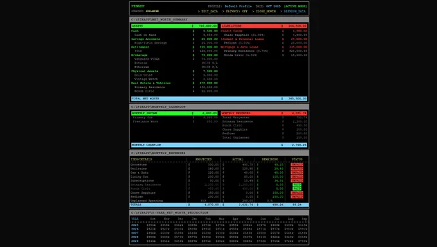437x247 pixels.
Task: Click the STATUS column header
Action: tap(297, 159)
